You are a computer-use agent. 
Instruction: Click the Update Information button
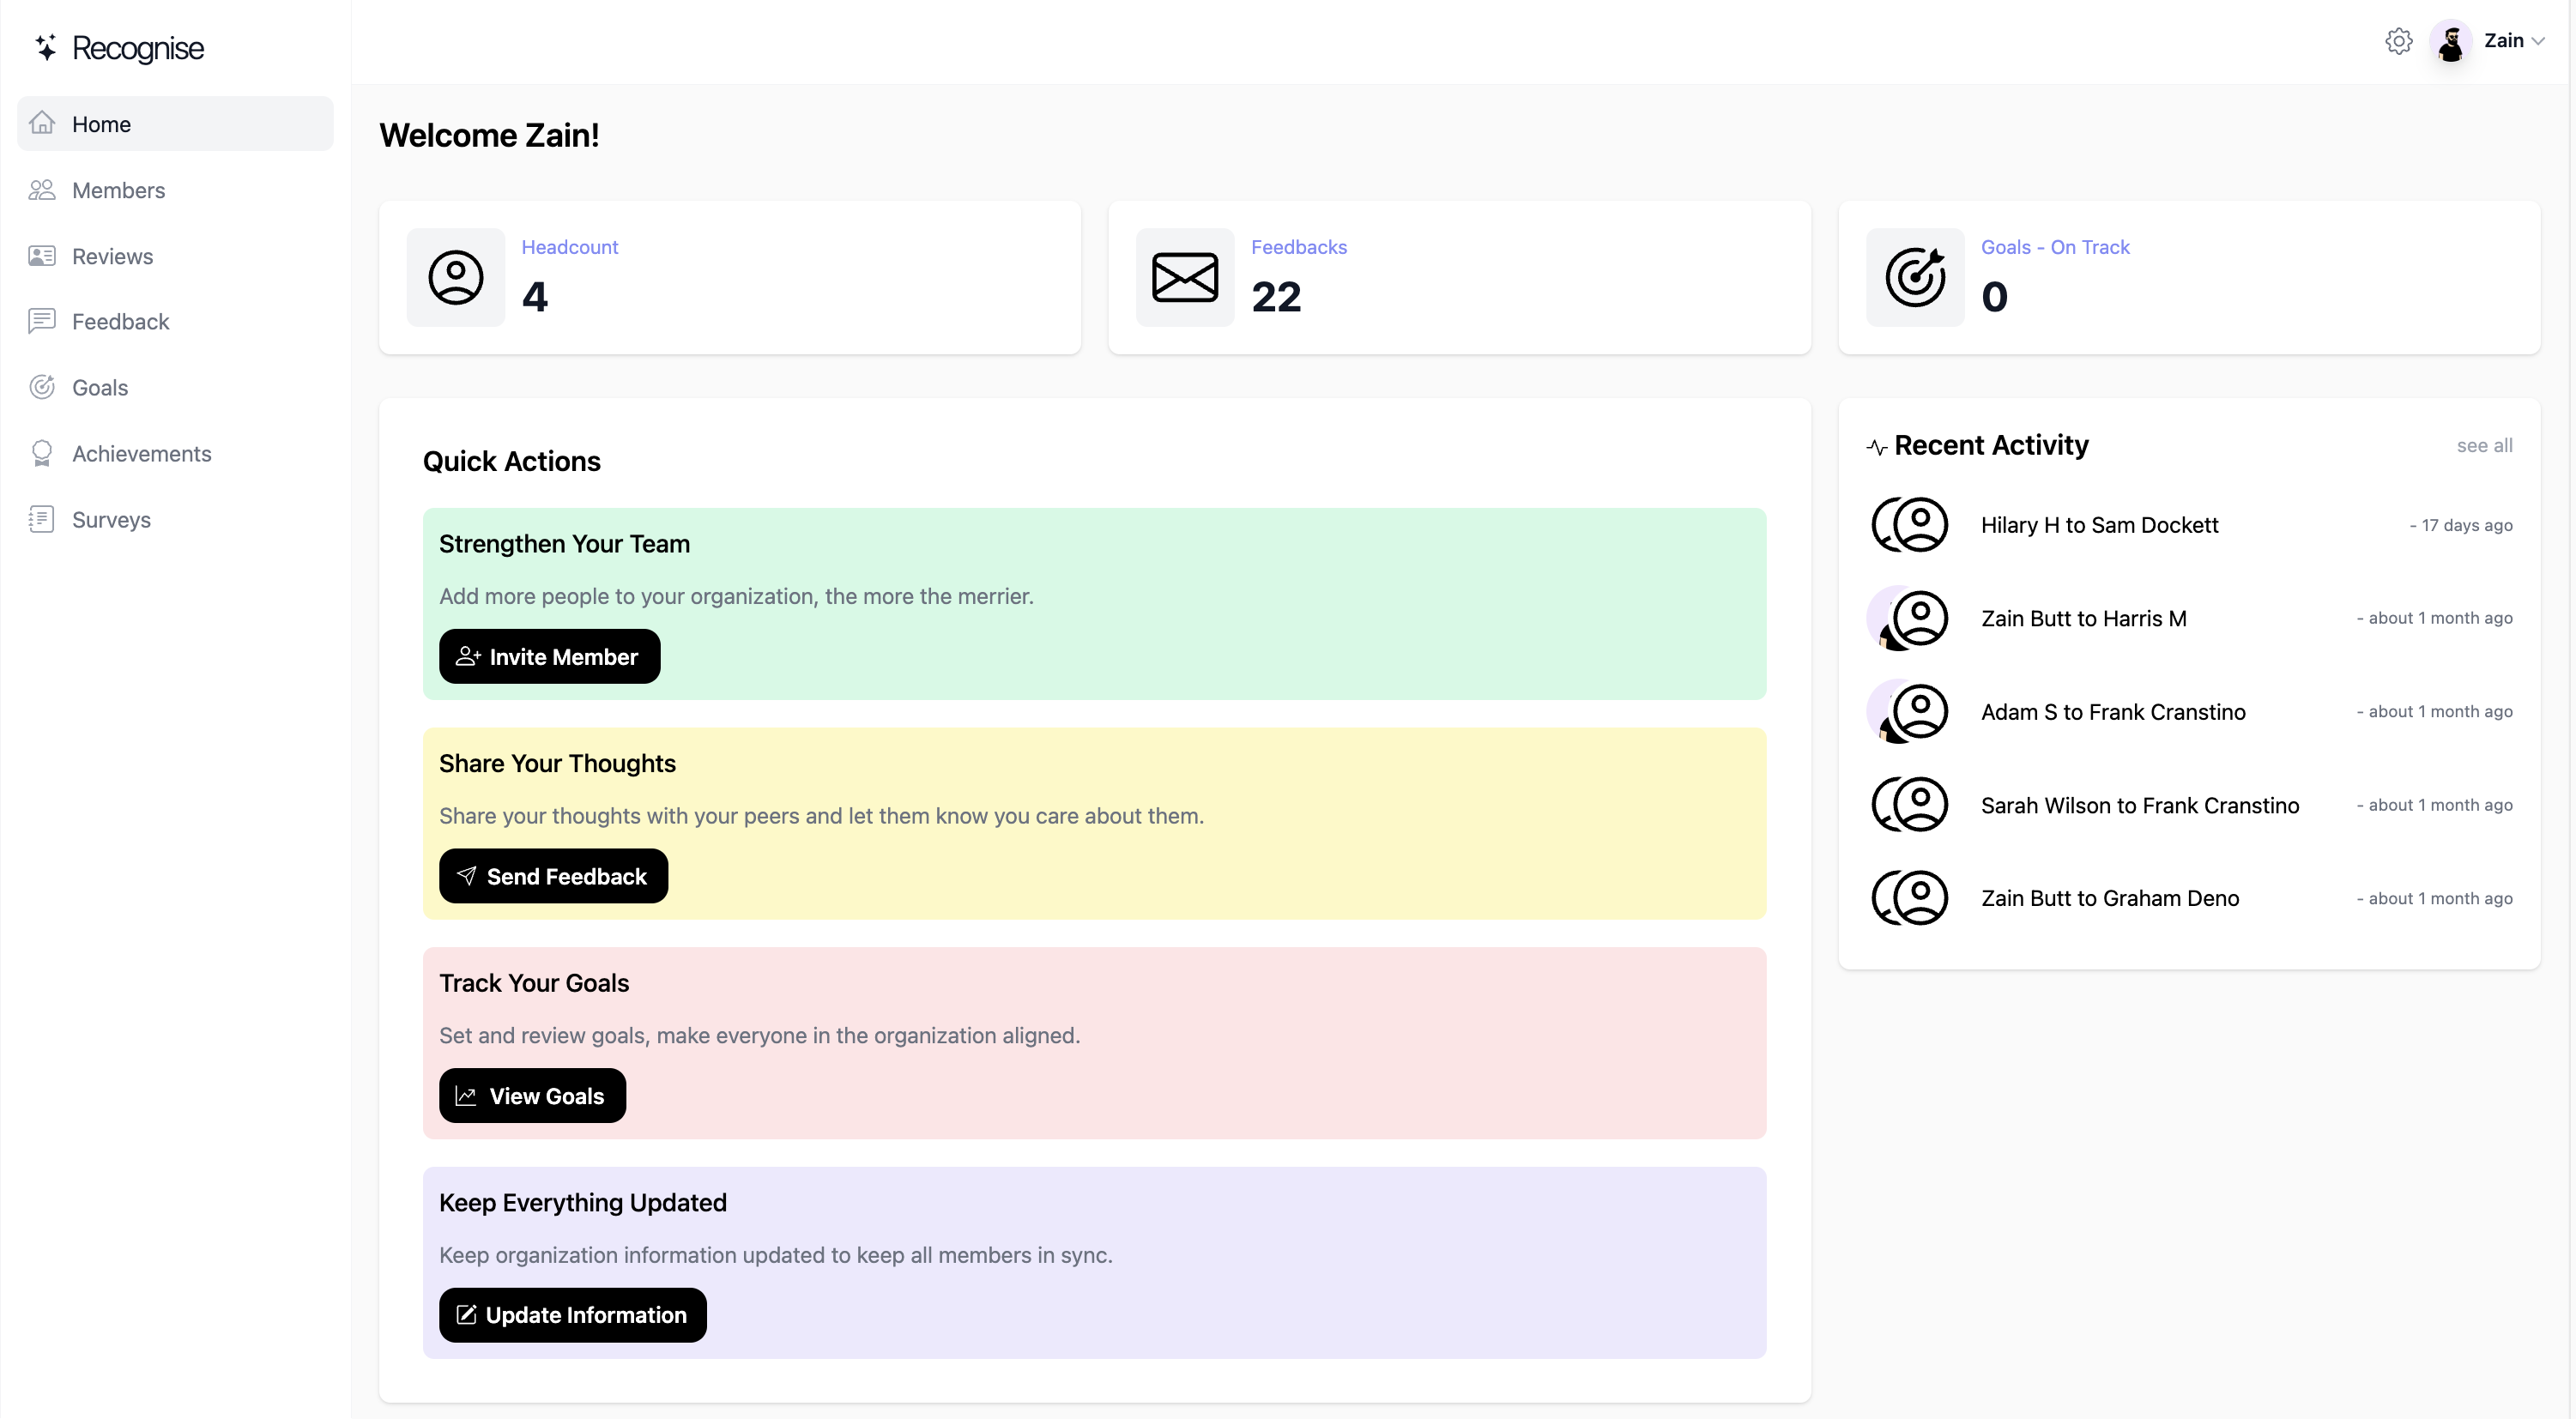pyautogui.click(x=572, y=1315)
